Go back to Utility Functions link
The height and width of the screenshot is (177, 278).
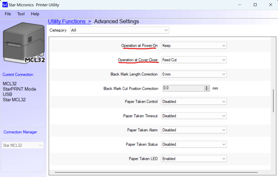67,21
